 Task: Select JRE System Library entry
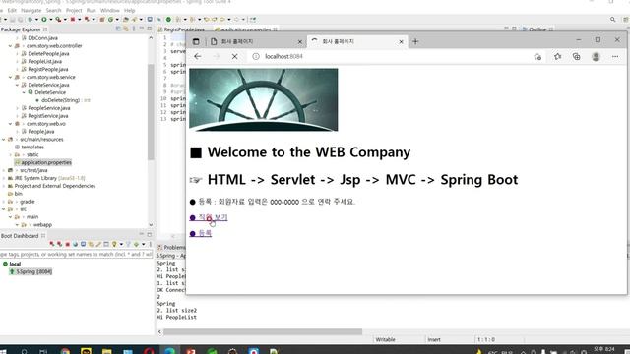point(49,178)
